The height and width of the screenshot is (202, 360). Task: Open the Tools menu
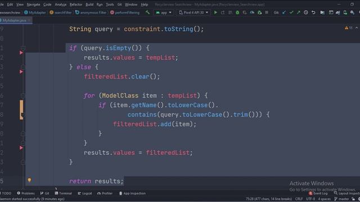[110, 4]
